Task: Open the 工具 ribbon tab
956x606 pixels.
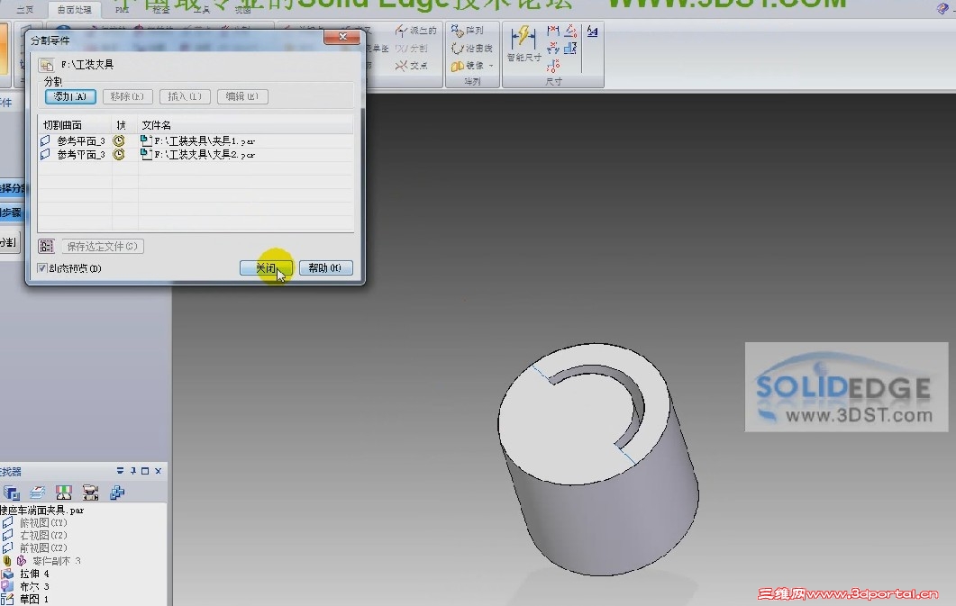Action: coord(202,10)
